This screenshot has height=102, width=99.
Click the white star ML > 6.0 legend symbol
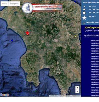pyautogui.click(x=84, y=18)
